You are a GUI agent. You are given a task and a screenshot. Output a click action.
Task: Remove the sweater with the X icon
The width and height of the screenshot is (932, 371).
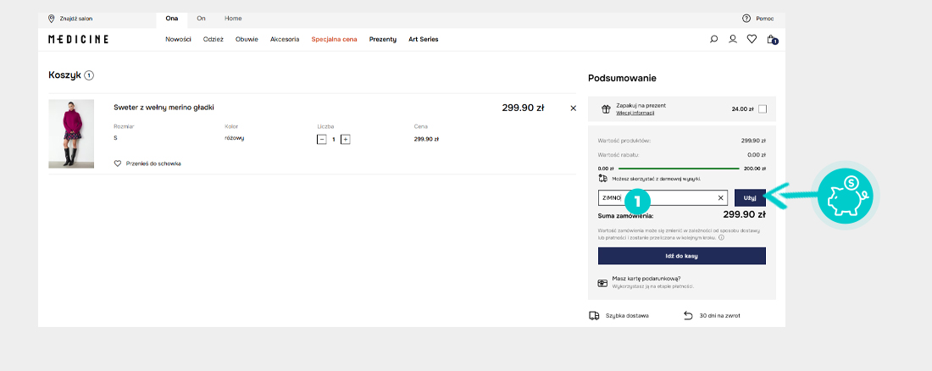[573, 108]
